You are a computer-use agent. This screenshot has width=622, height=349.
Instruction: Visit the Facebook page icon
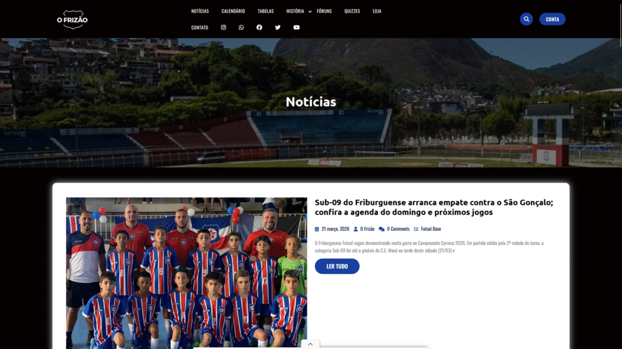click(259, 27)
